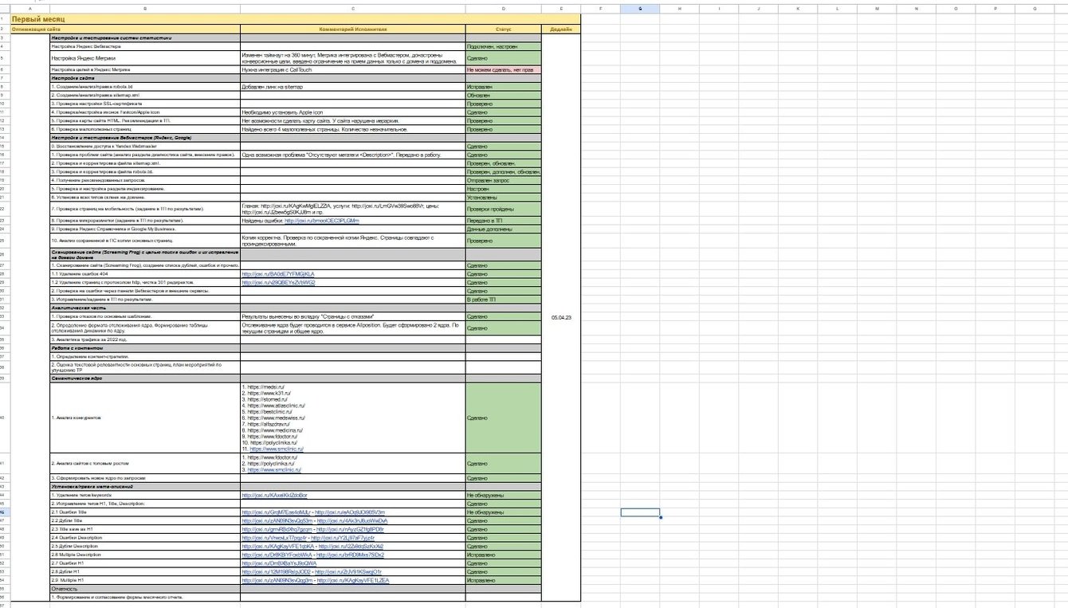
Task: Select status cell "Настроен"
Action: click(x=503, y=189)
